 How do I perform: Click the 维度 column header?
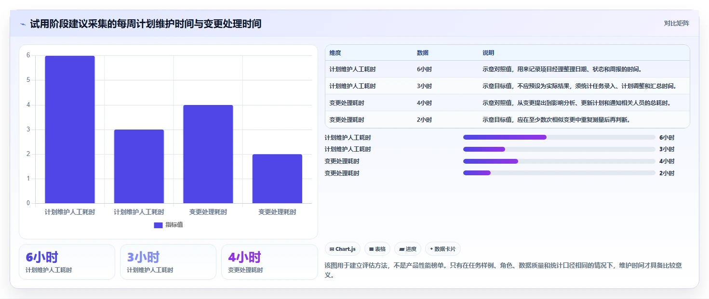coord(335,53)
